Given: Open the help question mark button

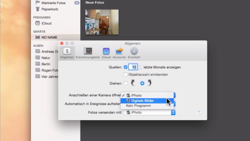Looking at the screenshot, I should [199, 112].
